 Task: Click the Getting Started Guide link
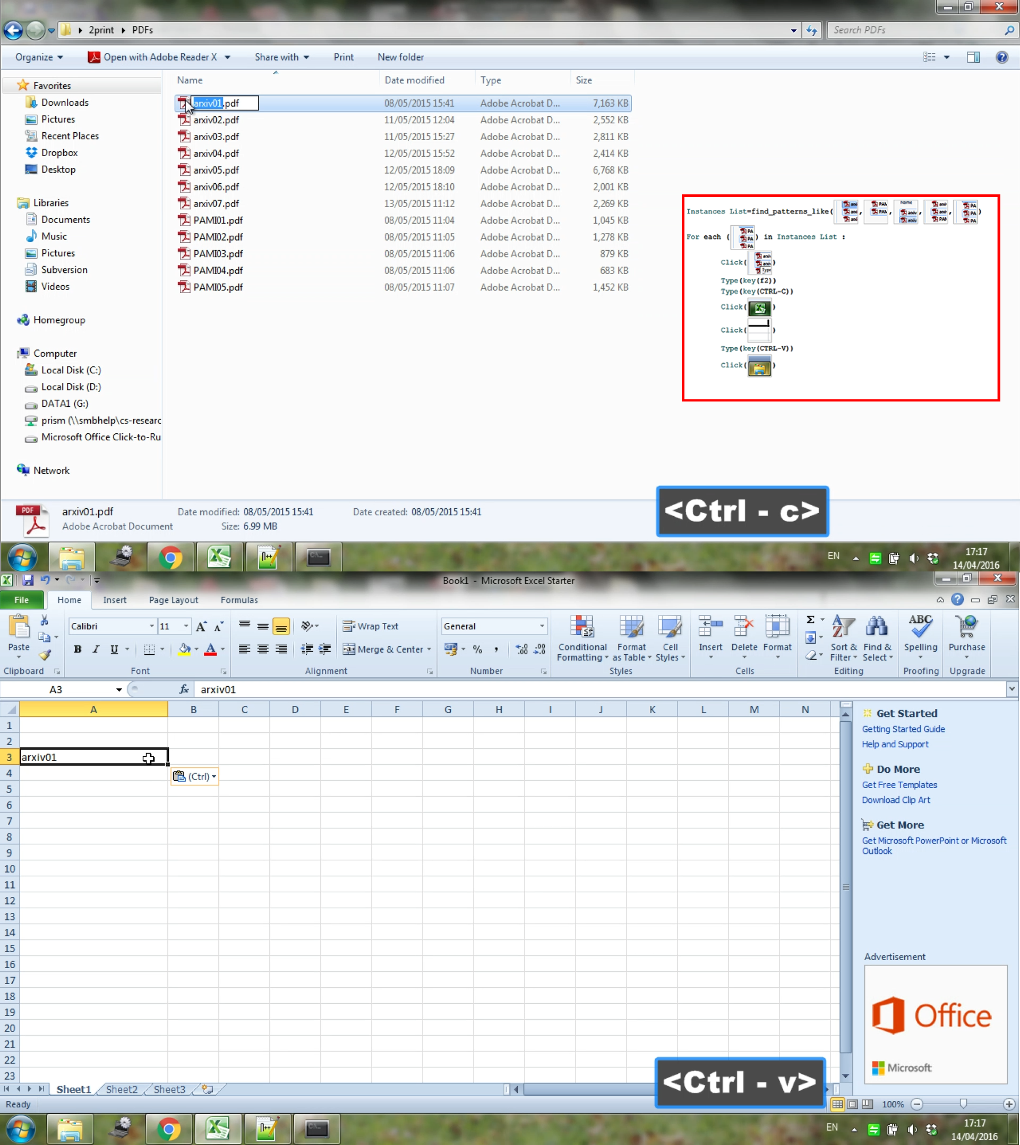(903, 729)
